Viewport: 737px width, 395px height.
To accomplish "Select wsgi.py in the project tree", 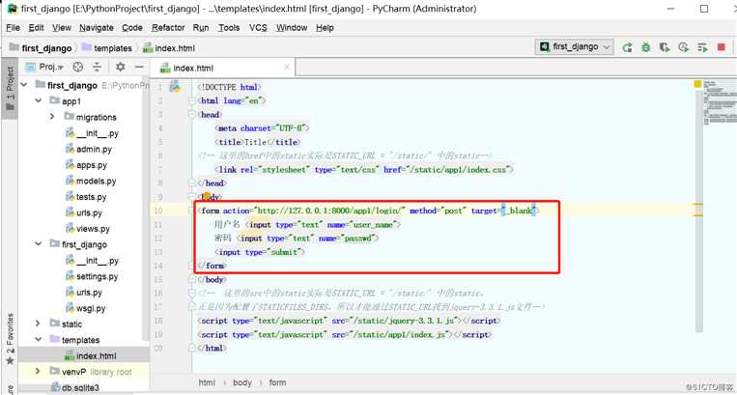I will tap(91, 309).
